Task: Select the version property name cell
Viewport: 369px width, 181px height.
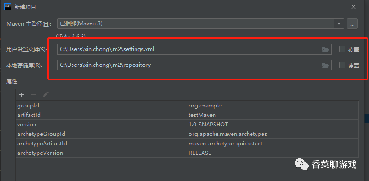Action: (102, 124)
